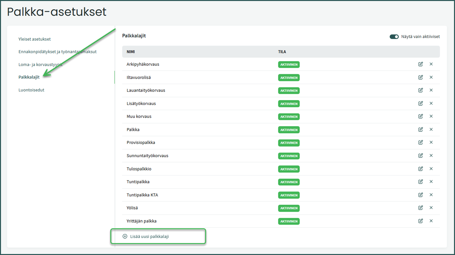This screenshot has height=255, width=455.
Task: Click Lisää uusi palkkalaji link
Action: pyautogui.click(x=149, y=236)
